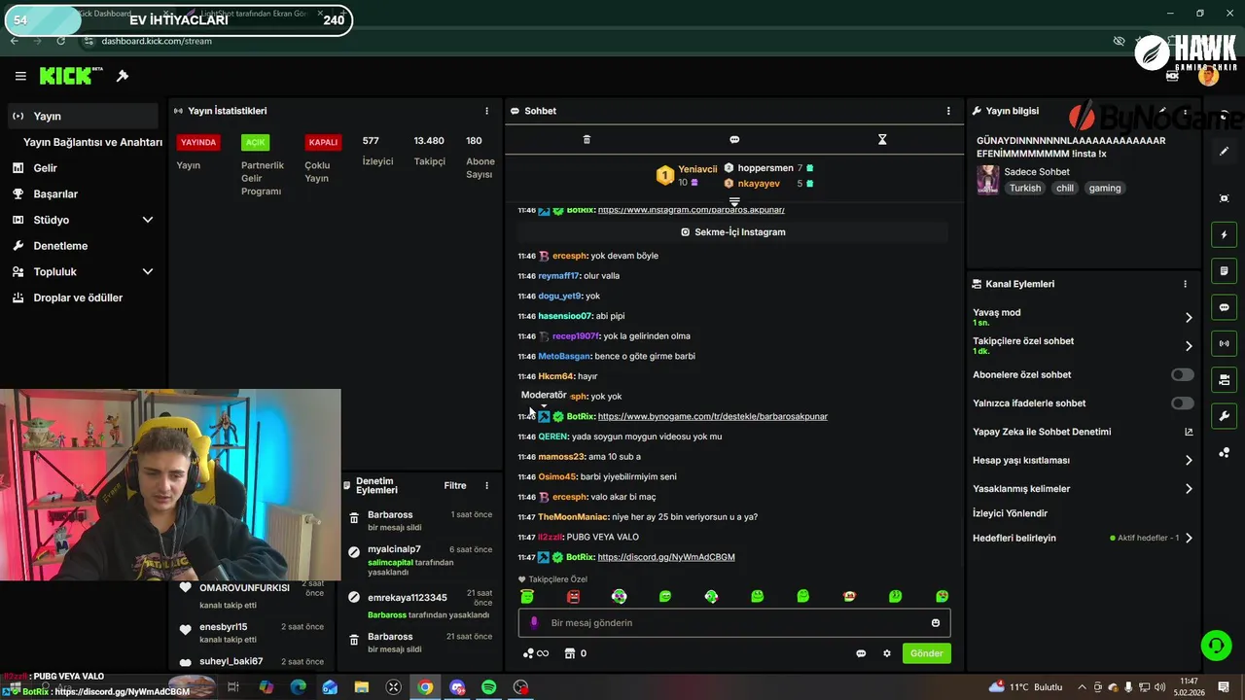Click the Turkish tag chip

tap(1024, 189)
